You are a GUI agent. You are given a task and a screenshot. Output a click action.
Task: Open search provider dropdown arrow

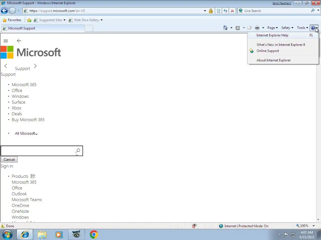click(x=318, y=11)
